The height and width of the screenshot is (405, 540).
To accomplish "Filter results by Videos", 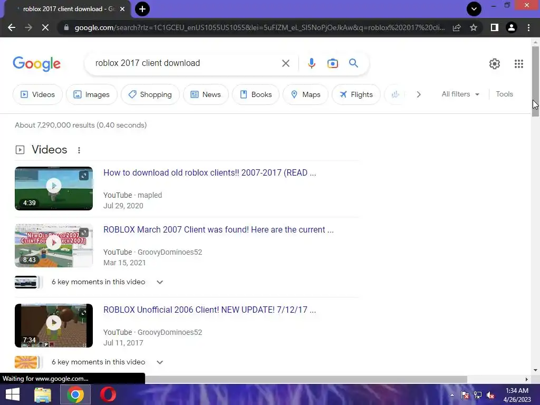I will pyautogui.click(x=37, y=94).
